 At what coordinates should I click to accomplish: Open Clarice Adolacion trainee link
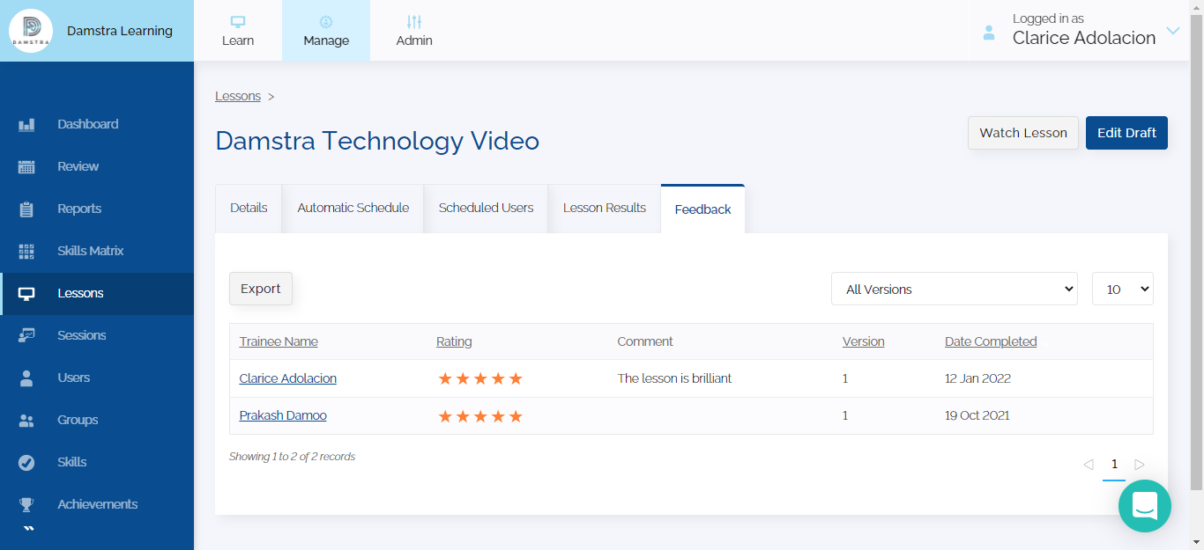click(x=288, y=378)
